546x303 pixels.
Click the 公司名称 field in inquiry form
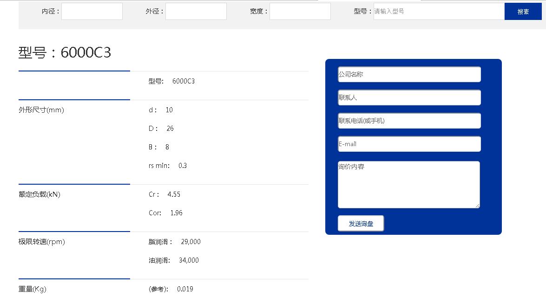click(409, 74)
